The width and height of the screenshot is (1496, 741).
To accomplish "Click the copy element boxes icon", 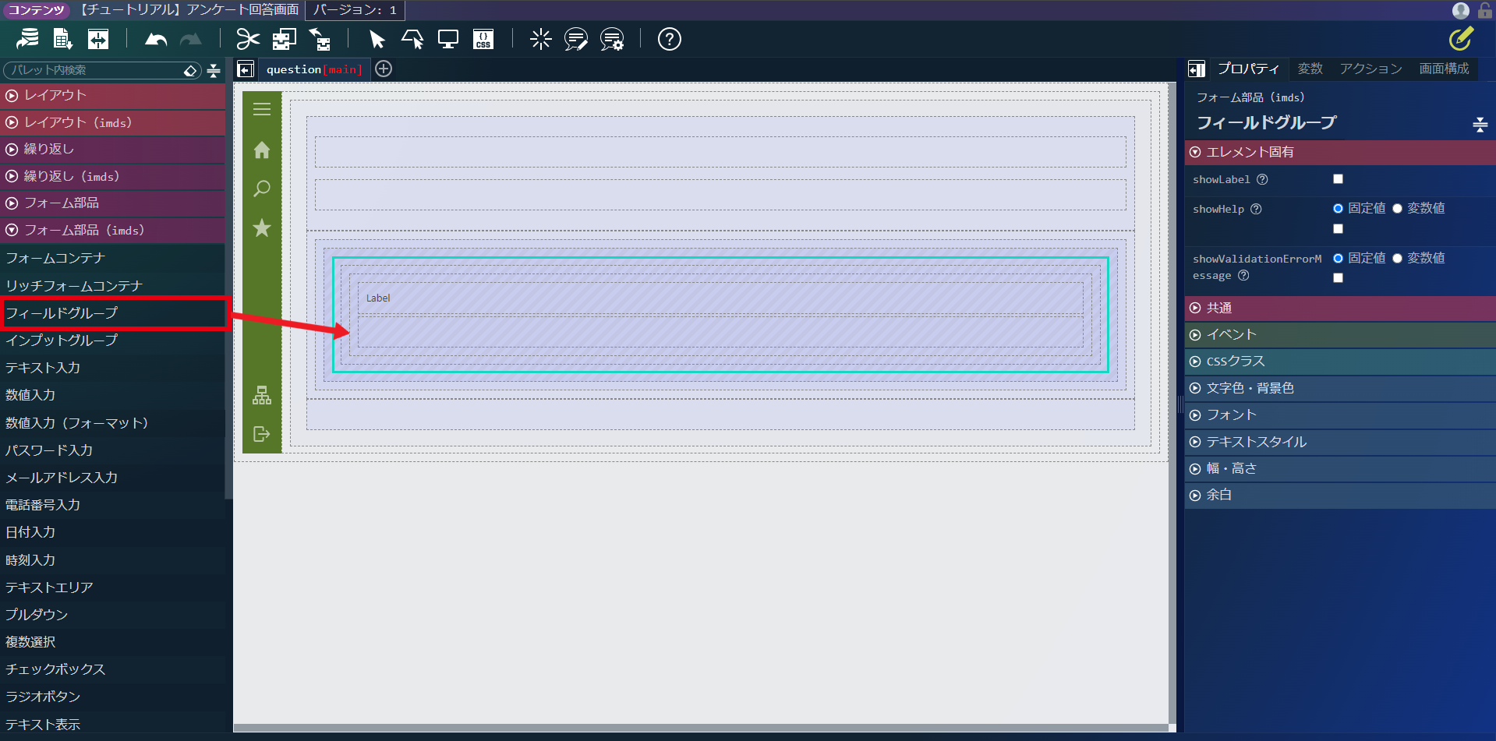I will pos(284,39).
